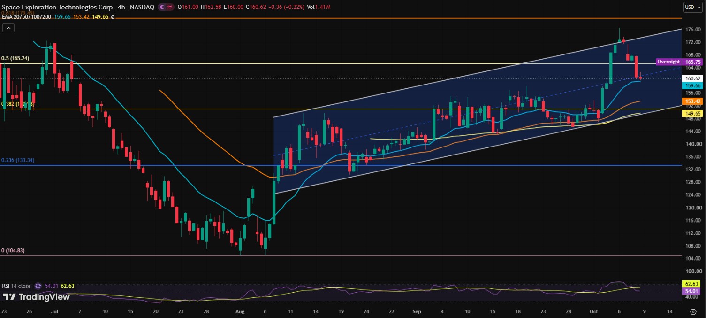706x318 pixels.
Task: Click the 176.00 price scale label
Action: tap(692, 29)
